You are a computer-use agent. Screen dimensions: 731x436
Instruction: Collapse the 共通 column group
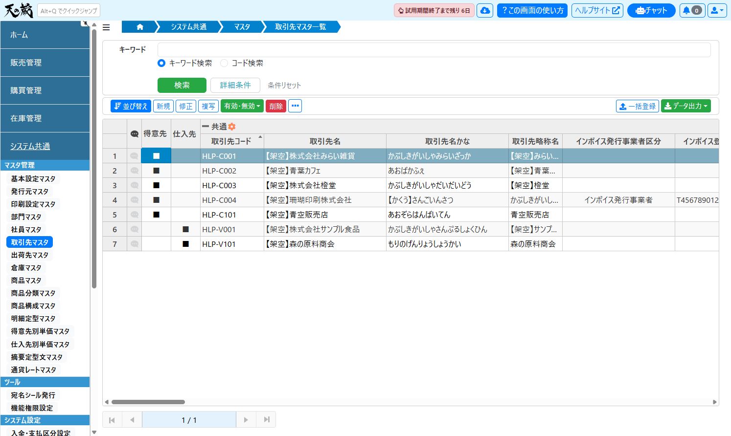point(206,126)
